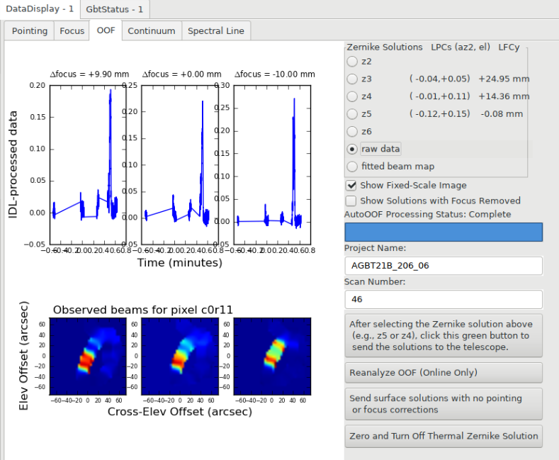Switch to the Focus tab

pos(72,31)
